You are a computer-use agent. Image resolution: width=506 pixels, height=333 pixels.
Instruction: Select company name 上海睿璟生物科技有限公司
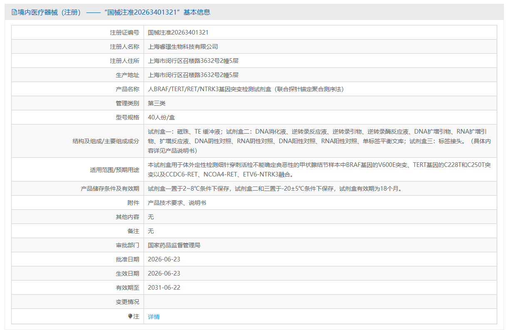pos(183,47)
